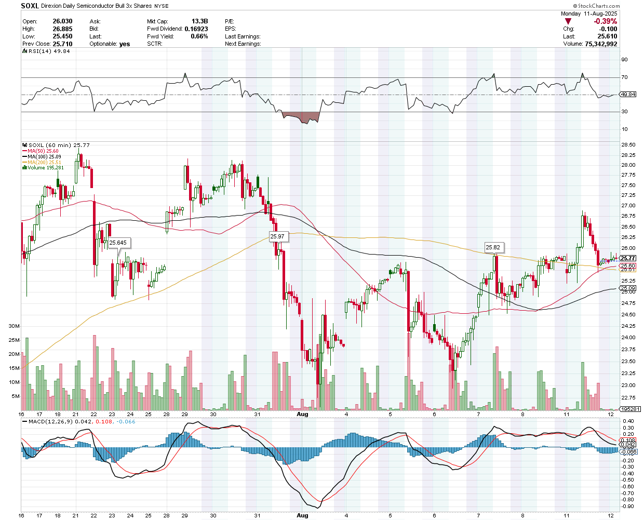Screen dimensions: 644x520
Task: Select the Open value 26.030
Action: (x=63, y=21)
